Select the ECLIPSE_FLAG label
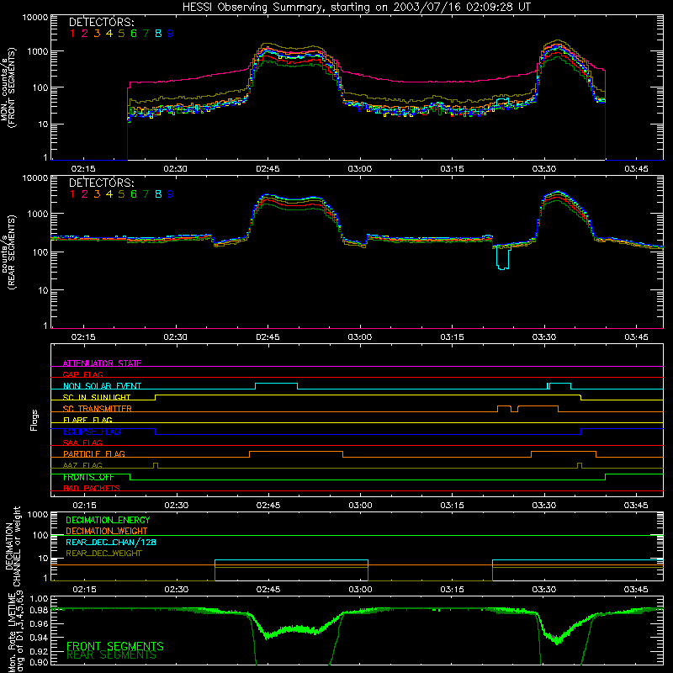The height and width of the screenshot is (673, 673). click(92, 432)
